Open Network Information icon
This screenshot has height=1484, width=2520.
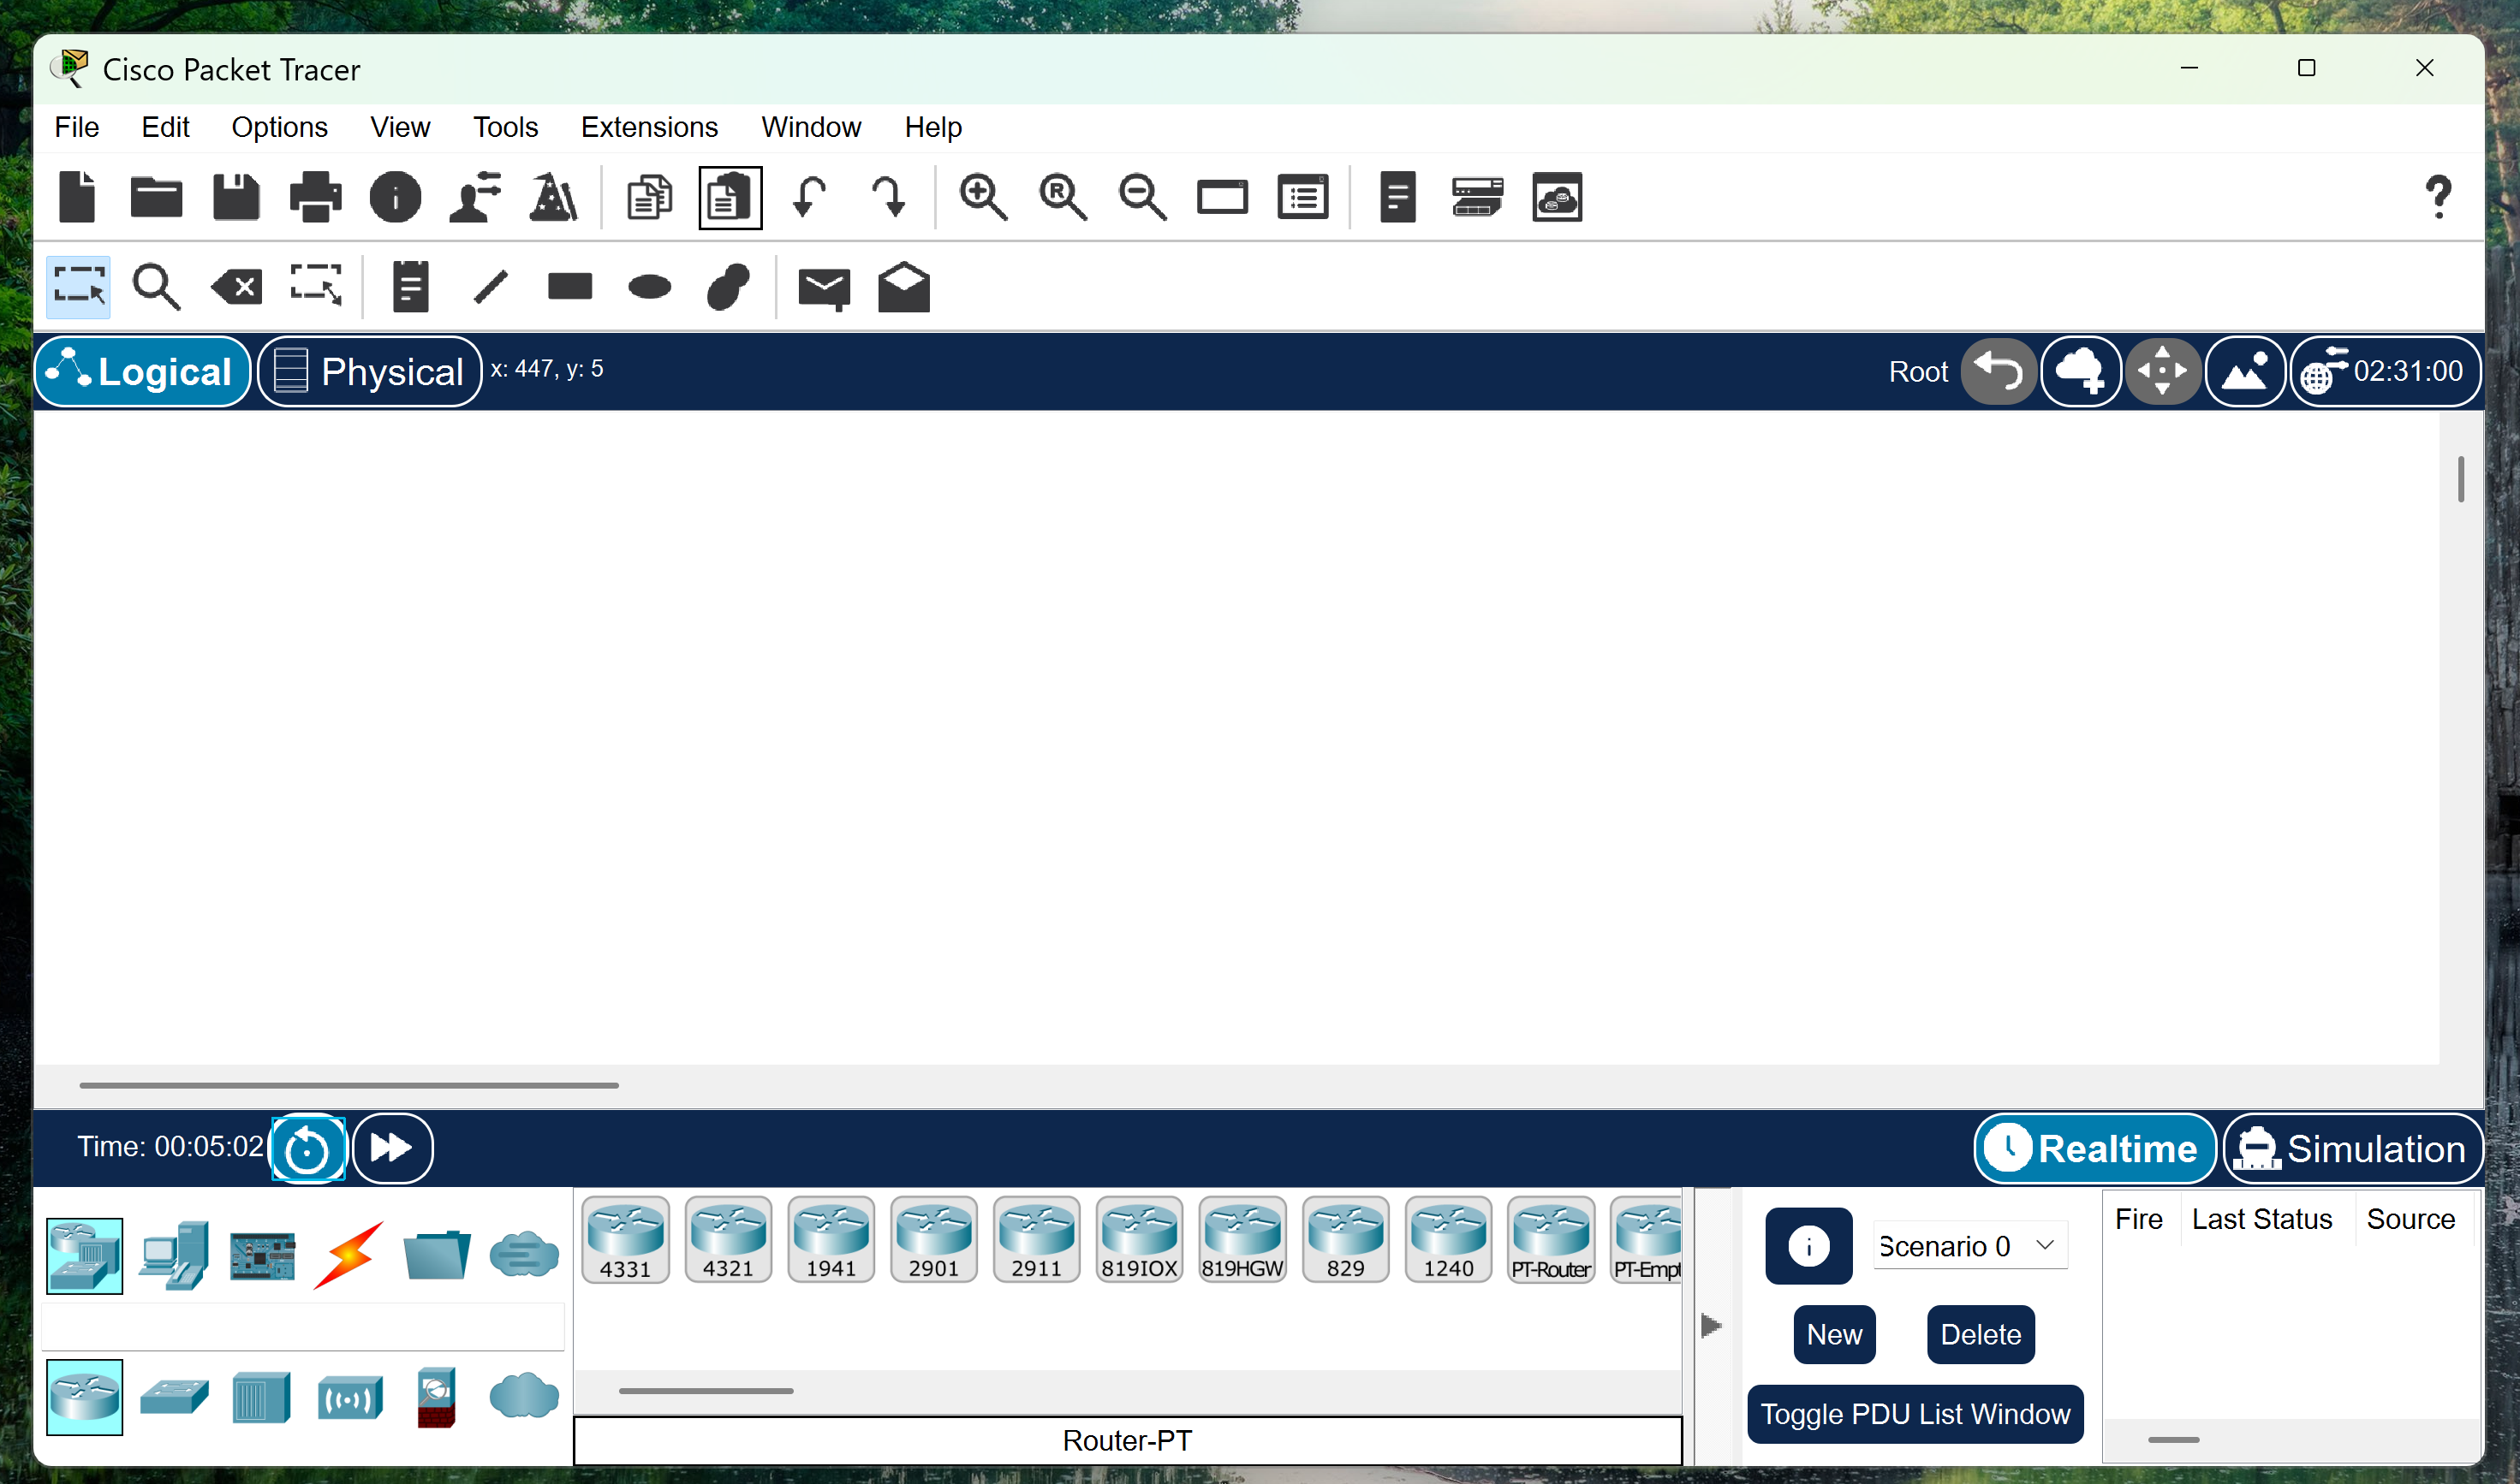click(395, 196)
